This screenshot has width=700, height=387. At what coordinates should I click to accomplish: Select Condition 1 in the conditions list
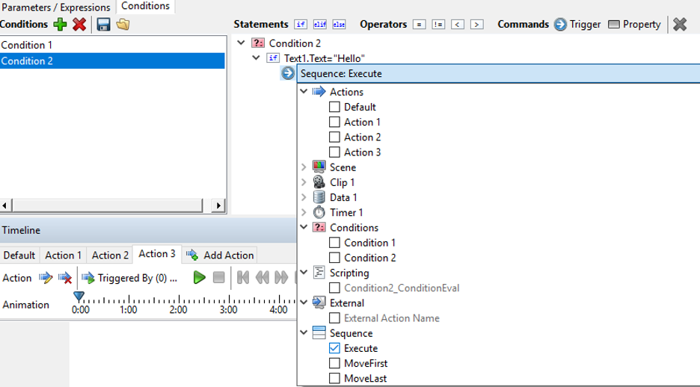pyautogui.click(x=27, y=45)
